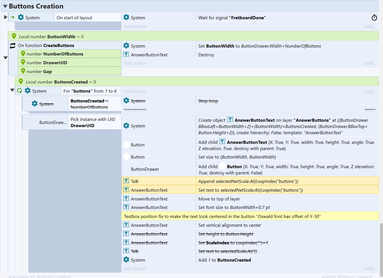This screenshot has height=278, width=383.
Task: Click Add action below Add 1 to ButtonsCreated
Action: tap(135, 268)
